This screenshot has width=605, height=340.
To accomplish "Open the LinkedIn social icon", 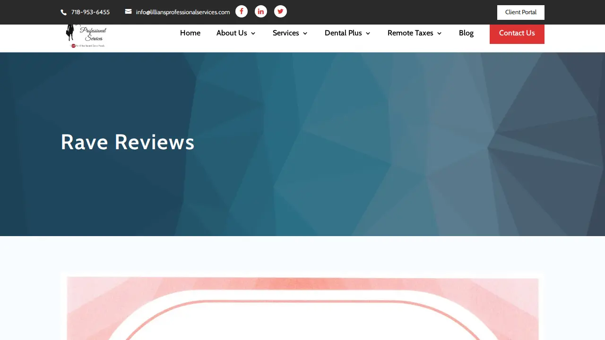I will point(261,11).
